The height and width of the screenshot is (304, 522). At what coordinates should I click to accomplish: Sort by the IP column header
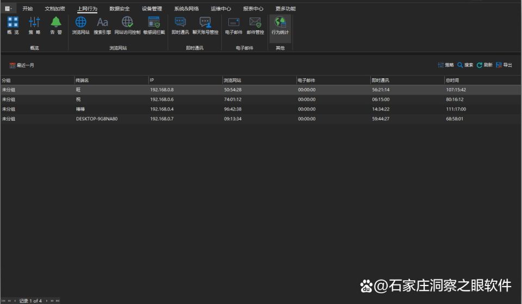[x=185, y=80]
